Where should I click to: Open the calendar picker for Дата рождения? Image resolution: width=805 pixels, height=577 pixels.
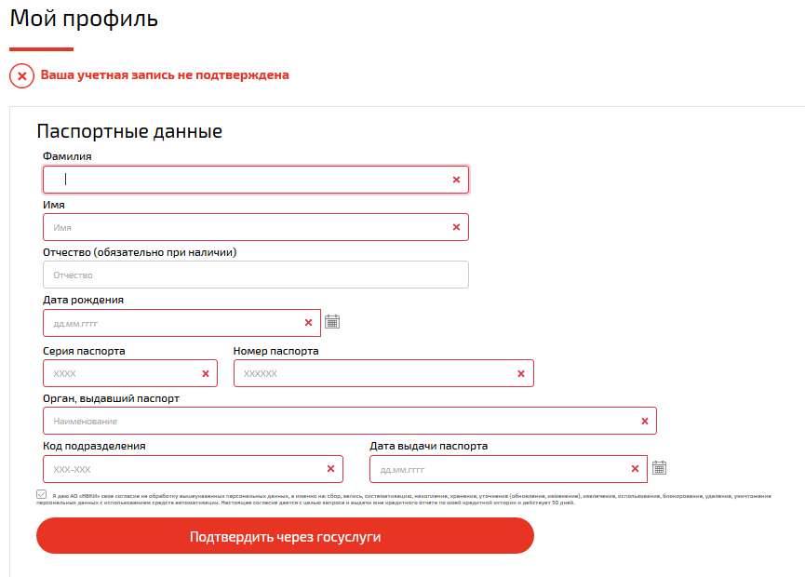point(332,322)
